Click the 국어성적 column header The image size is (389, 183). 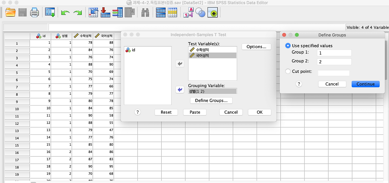point(103,36)
